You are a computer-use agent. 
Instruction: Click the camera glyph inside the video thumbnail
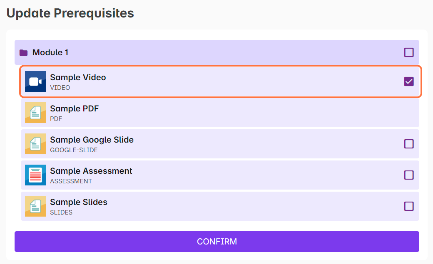tap(35, 81)
